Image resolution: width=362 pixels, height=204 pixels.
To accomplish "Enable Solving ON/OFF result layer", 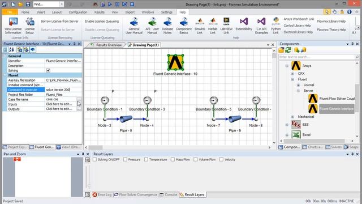I will 94,160.
